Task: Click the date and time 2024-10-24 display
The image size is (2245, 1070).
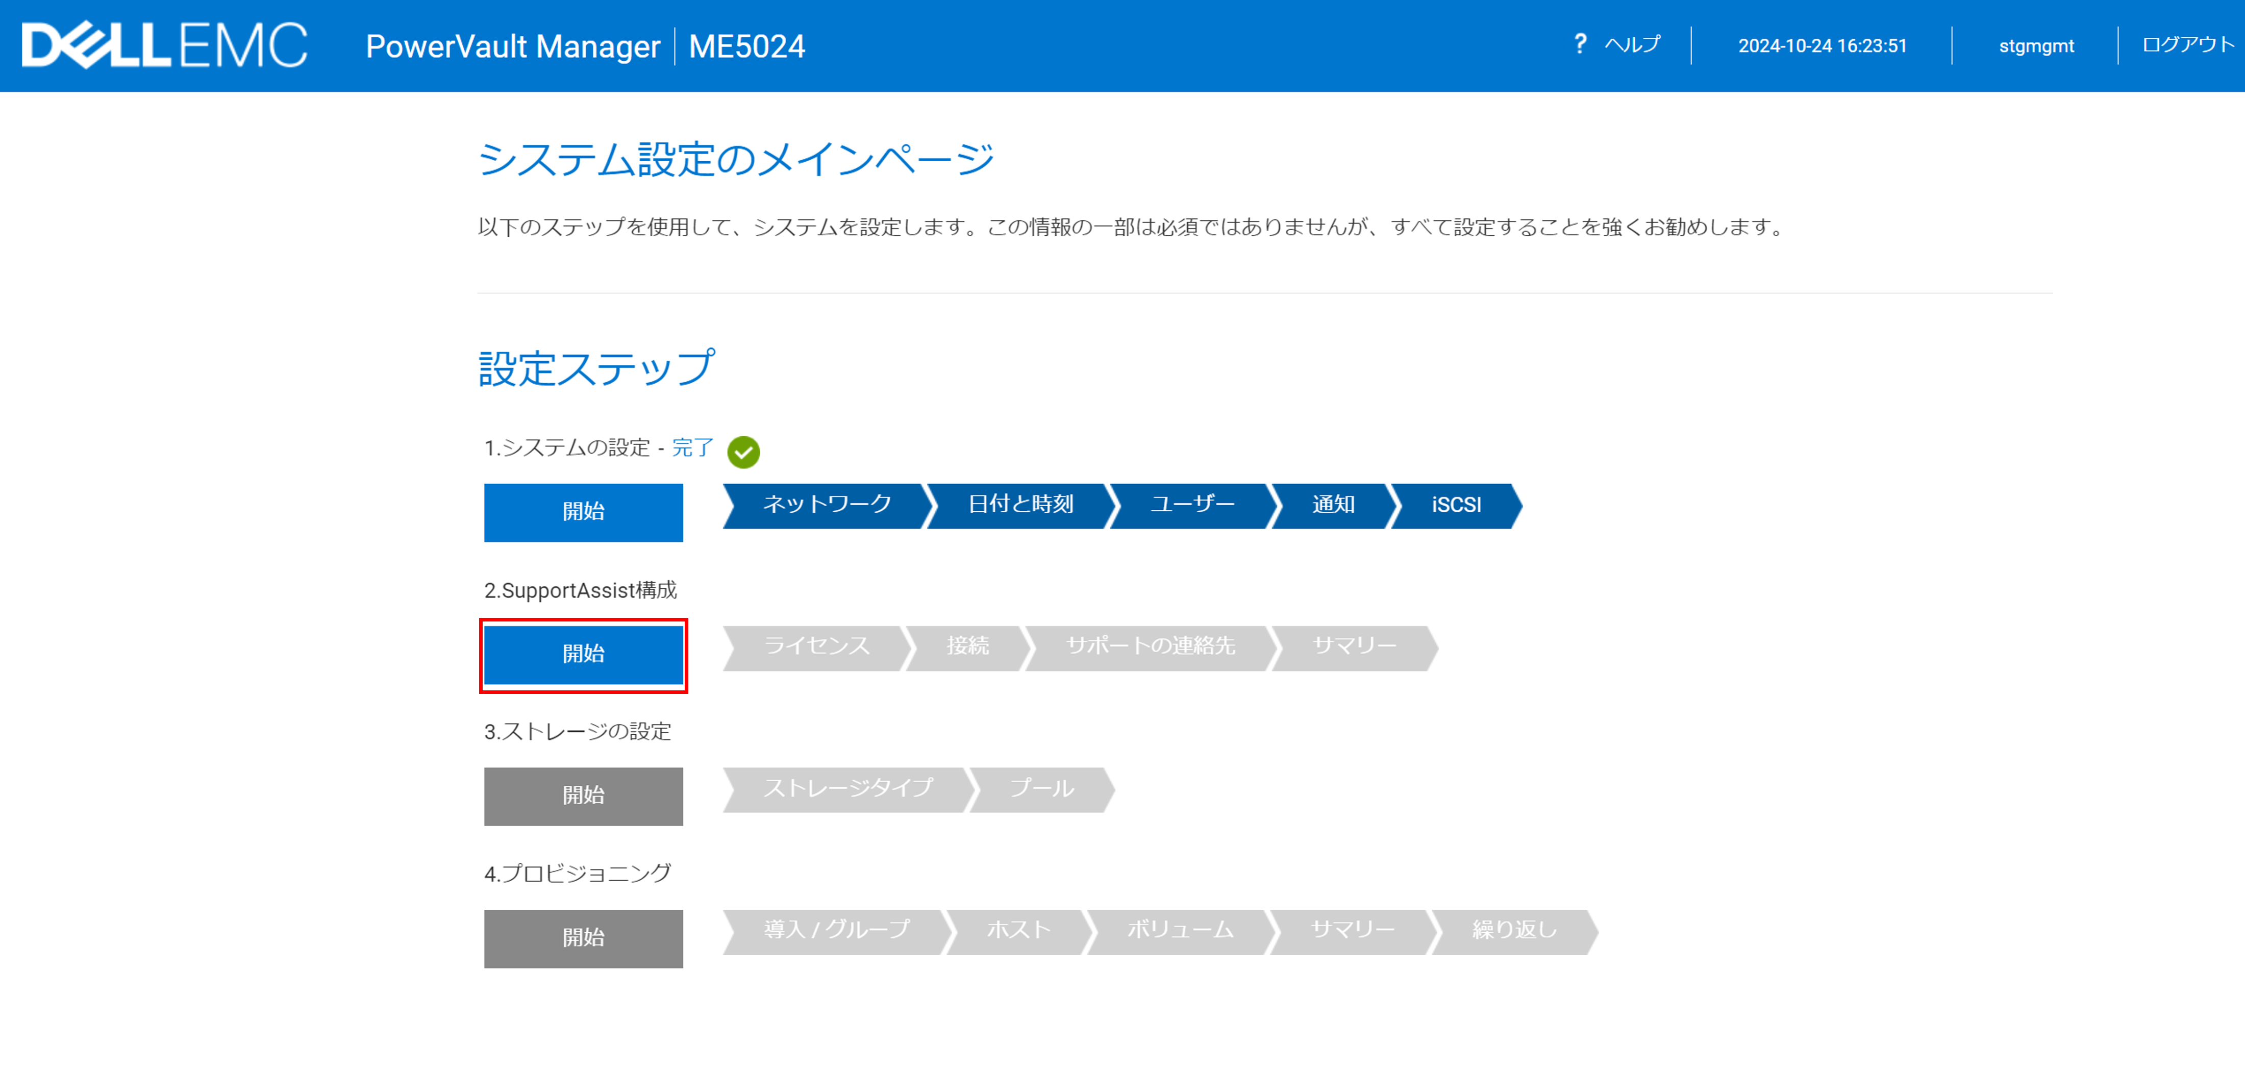Action: click(x=1823, y=45)
